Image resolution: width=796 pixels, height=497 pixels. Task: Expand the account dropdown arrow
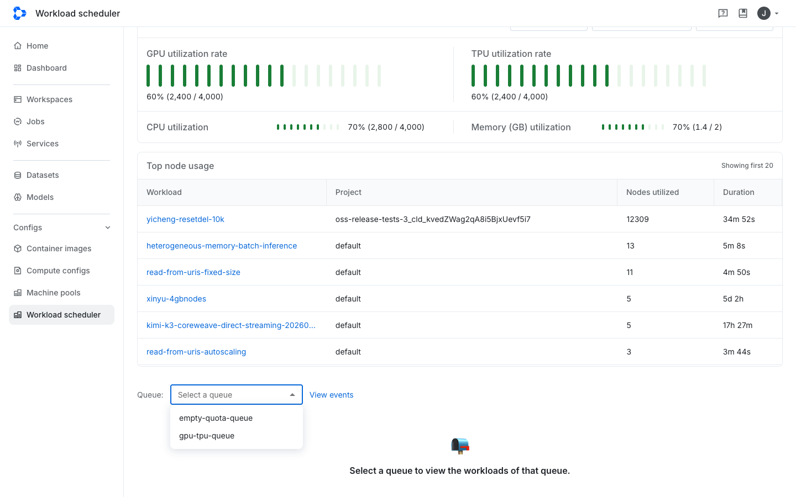tap(777, 13)
